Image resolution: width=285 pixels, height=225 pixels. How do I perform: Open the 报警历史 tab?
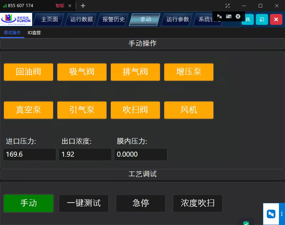coord(113,19)
